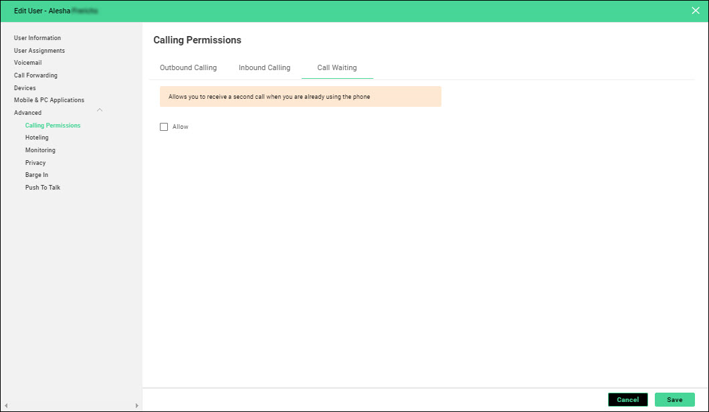Close the Edit User dialog with X
Viewport: 709px width, 412px height.
695,10
